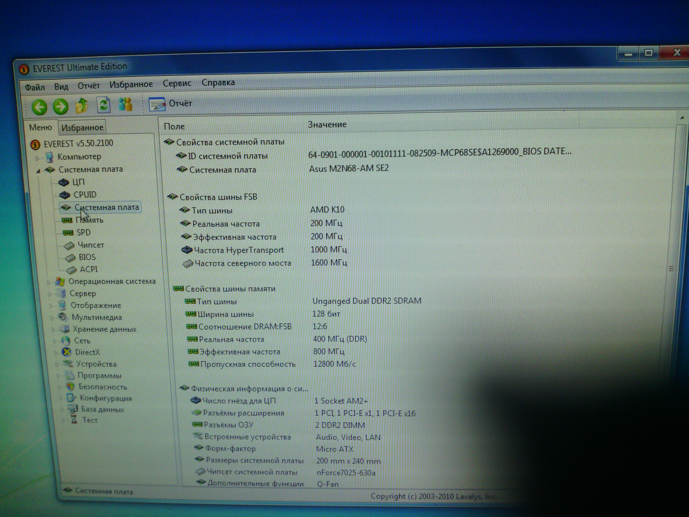Viewport: 689px width, 517px height.
Task: Select Программы in the tree
Action: point(100,376)
